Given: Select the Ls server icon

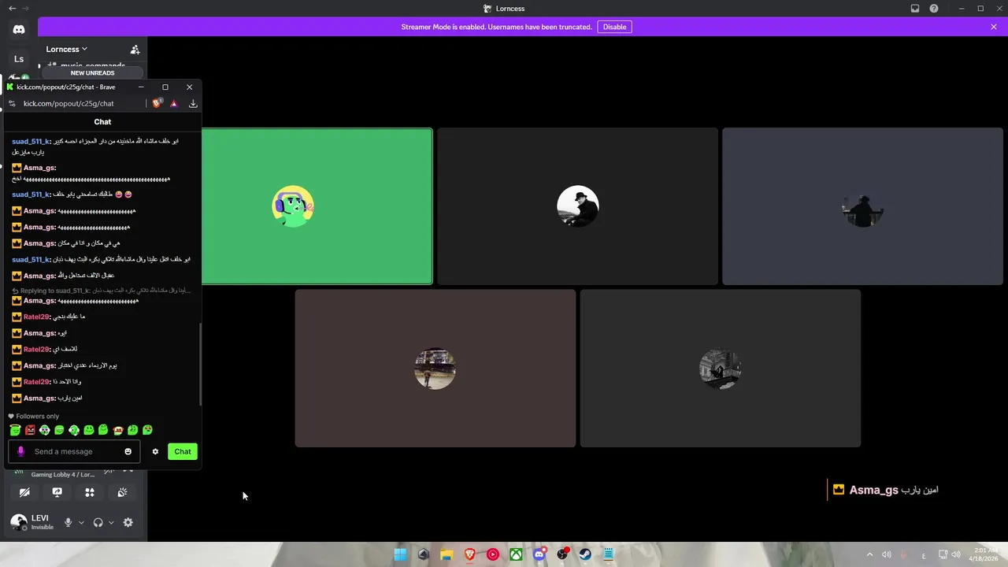Looking at the screenshot, I should pos(19,59).
